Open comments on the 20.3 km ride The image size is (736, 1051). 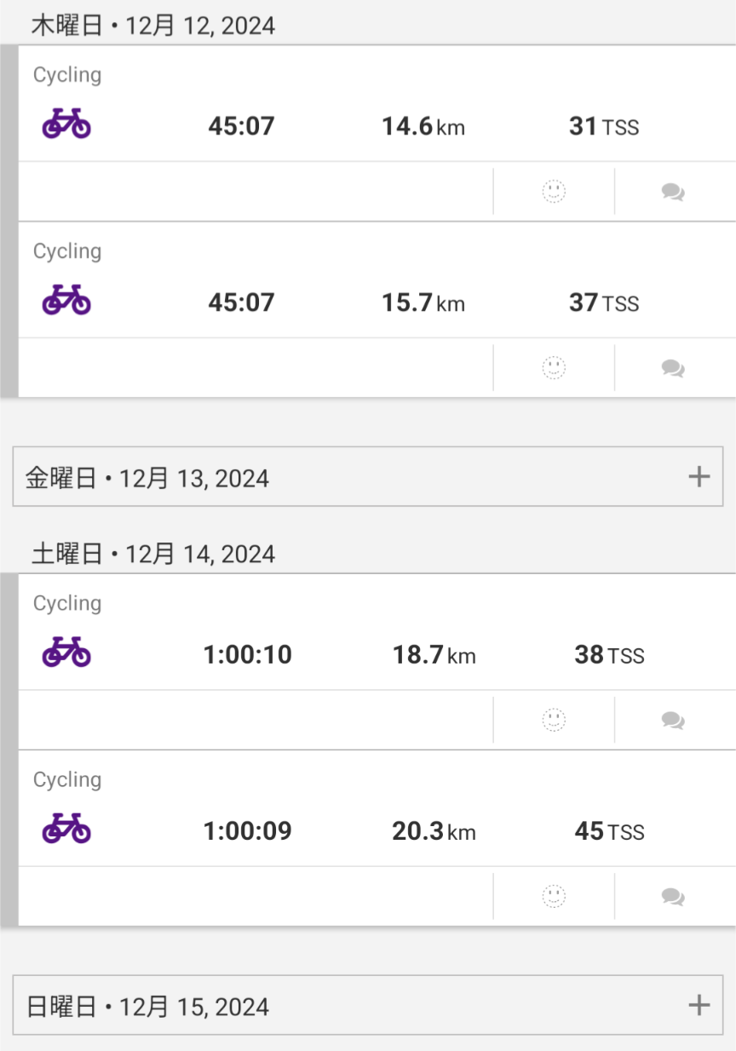673,898
